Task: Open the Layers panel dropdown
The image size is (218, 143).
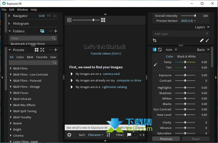Action: tap(208, 27)
